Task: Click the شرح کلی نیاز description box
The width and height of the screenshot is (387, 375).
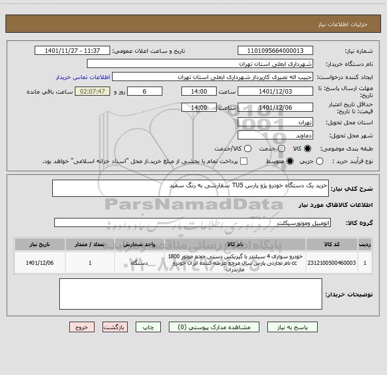Action: pyautogui.click(x=190, y=188)
